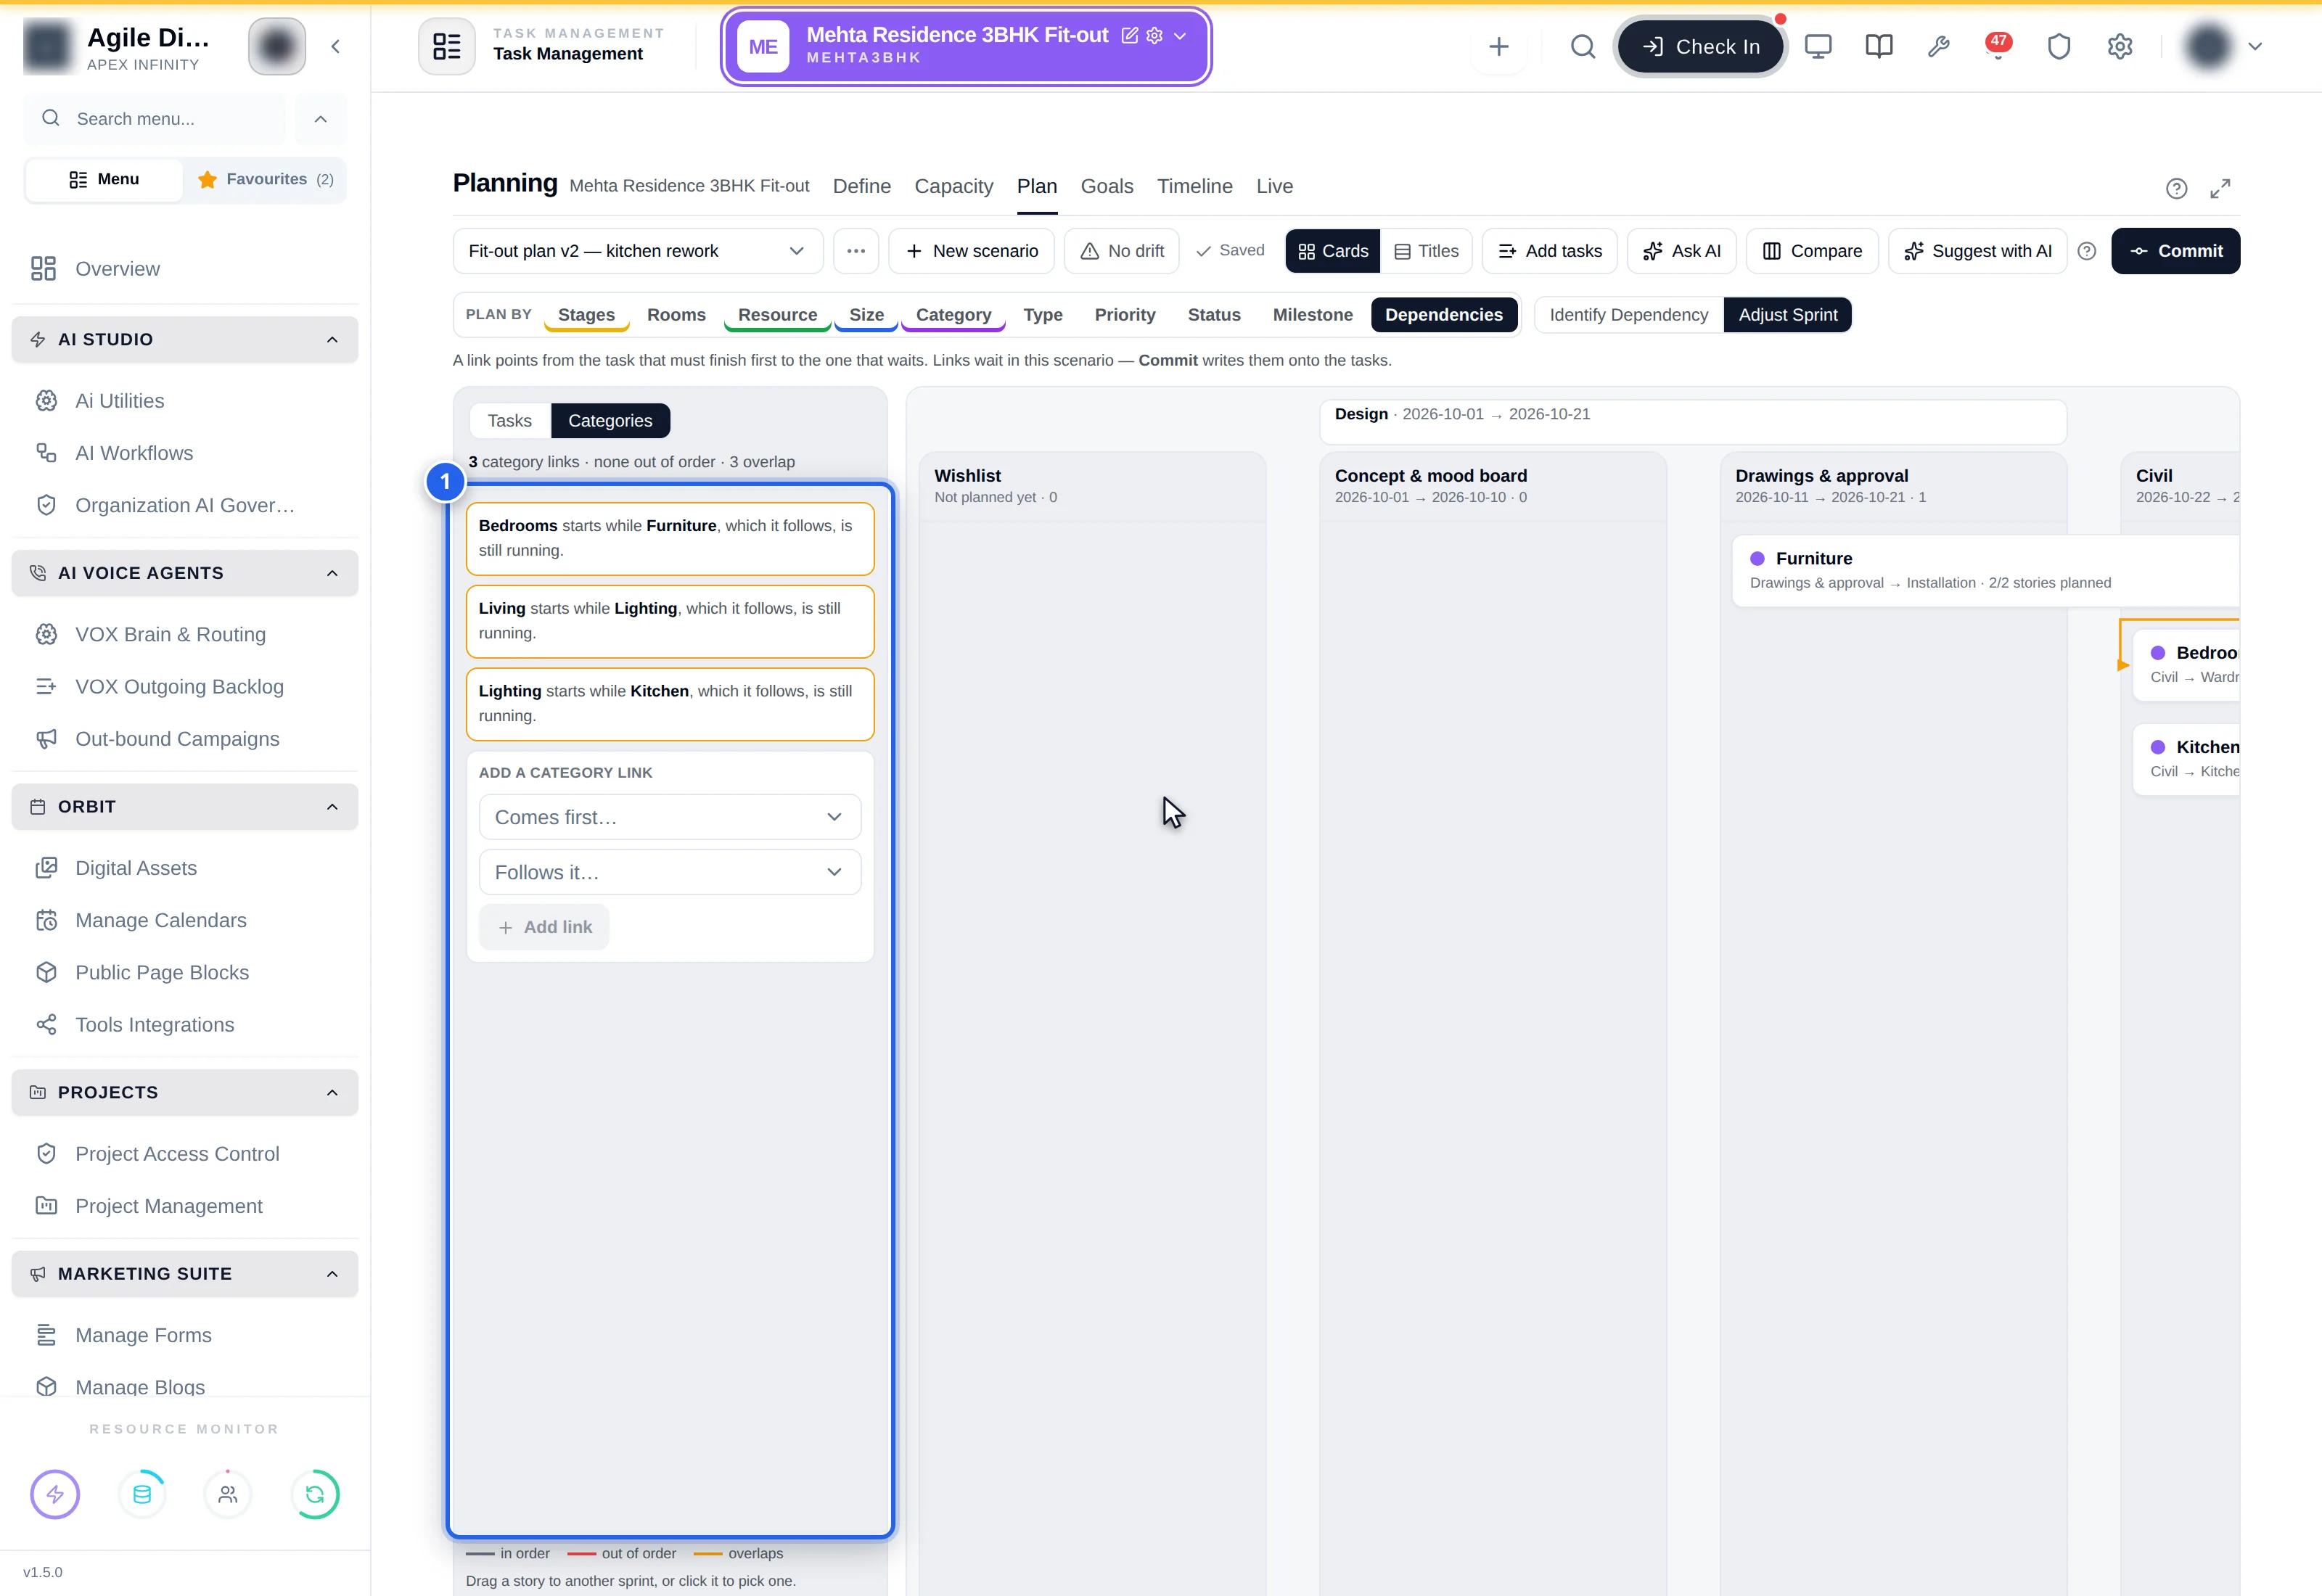Create a New scenario
Image resolution: width=2322 pixels, height=1596 pixels.
[972, 251]
